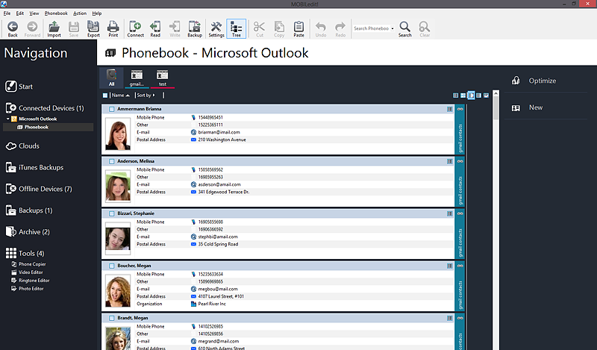
Task: Open the search field dropdown arrow
Action: point(393,28)
